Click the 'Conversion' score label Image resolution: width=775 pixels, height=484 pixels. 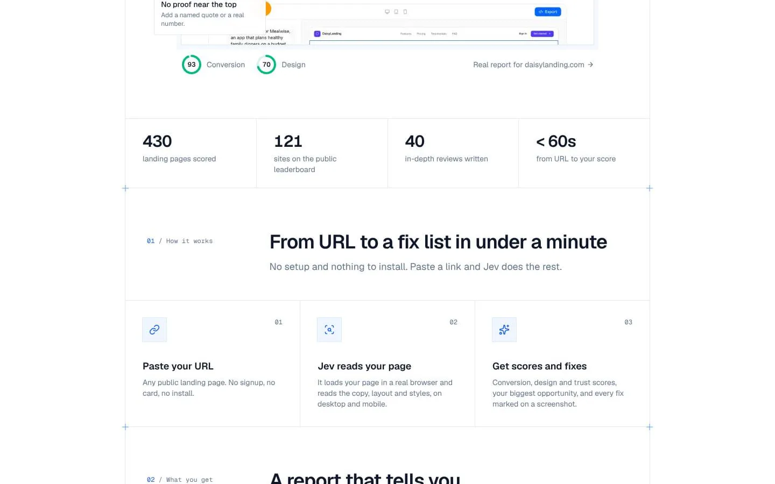pos(226,65)
